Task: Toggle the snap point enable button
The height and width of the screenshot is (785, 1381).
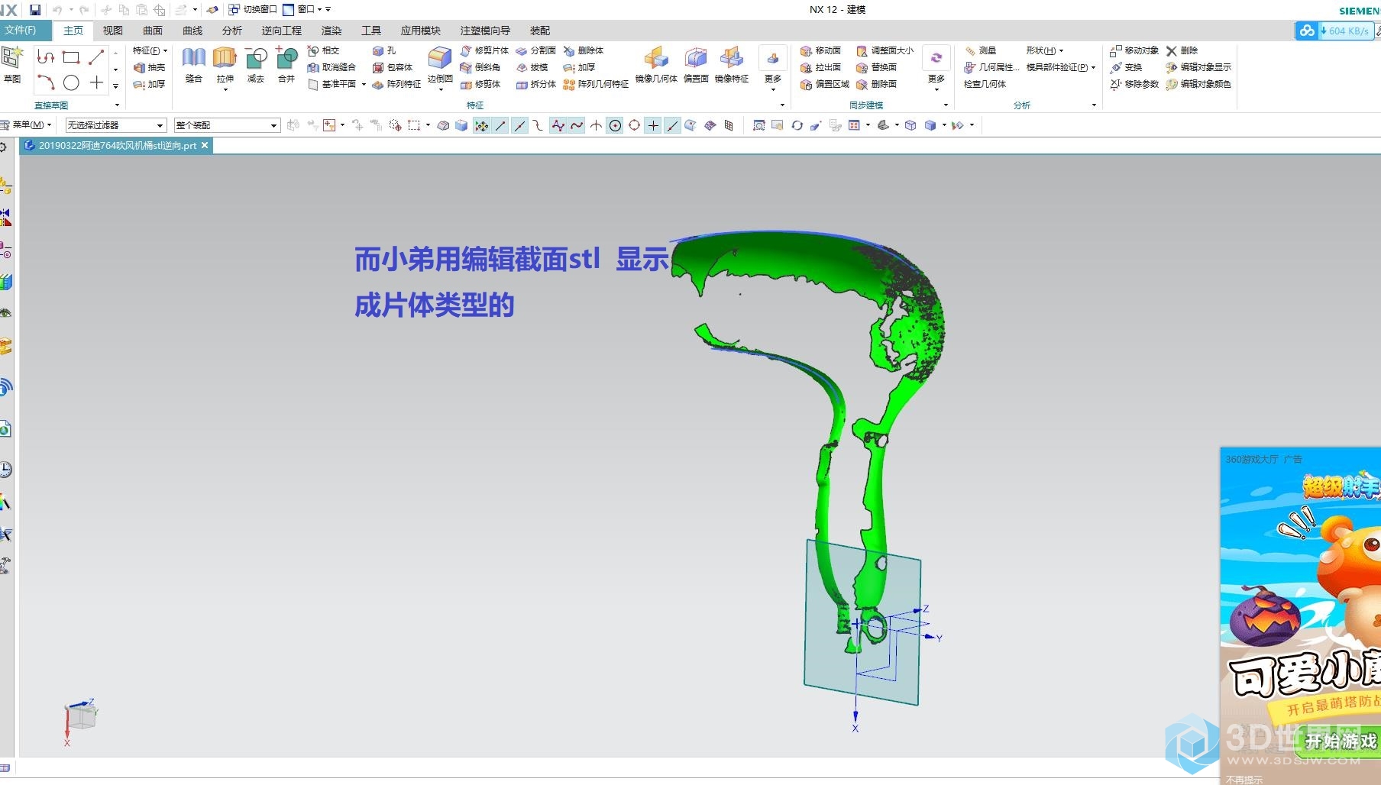Action: (x=481, y=125)
